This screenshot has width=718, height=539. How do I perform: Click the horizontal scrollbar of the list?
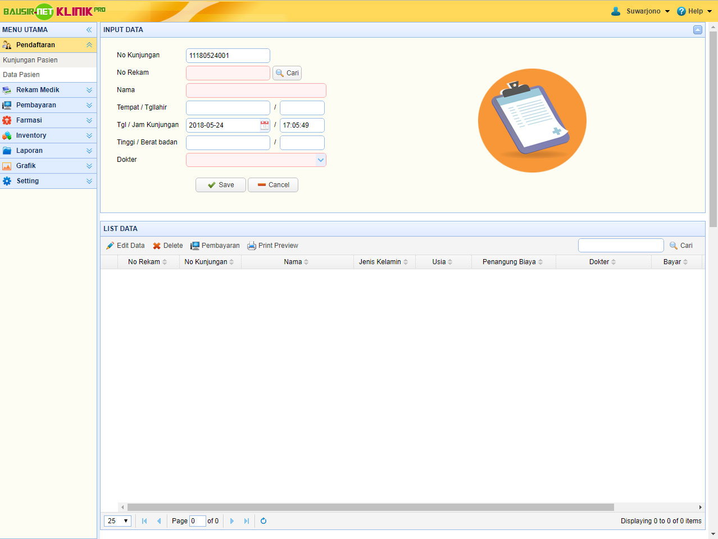[371, 507]
